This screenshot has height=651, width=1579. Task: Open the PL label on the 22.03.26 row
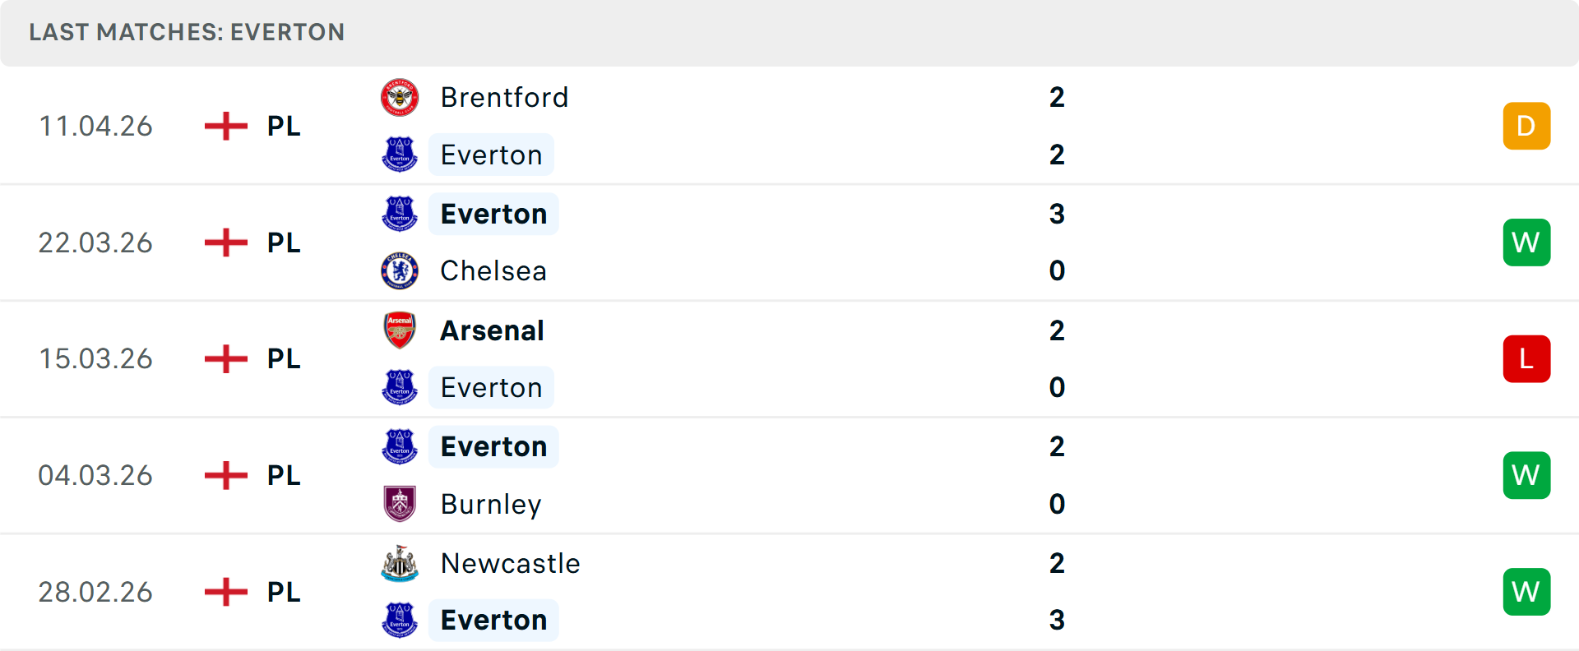pyautogui.click(x=283, y=242)
